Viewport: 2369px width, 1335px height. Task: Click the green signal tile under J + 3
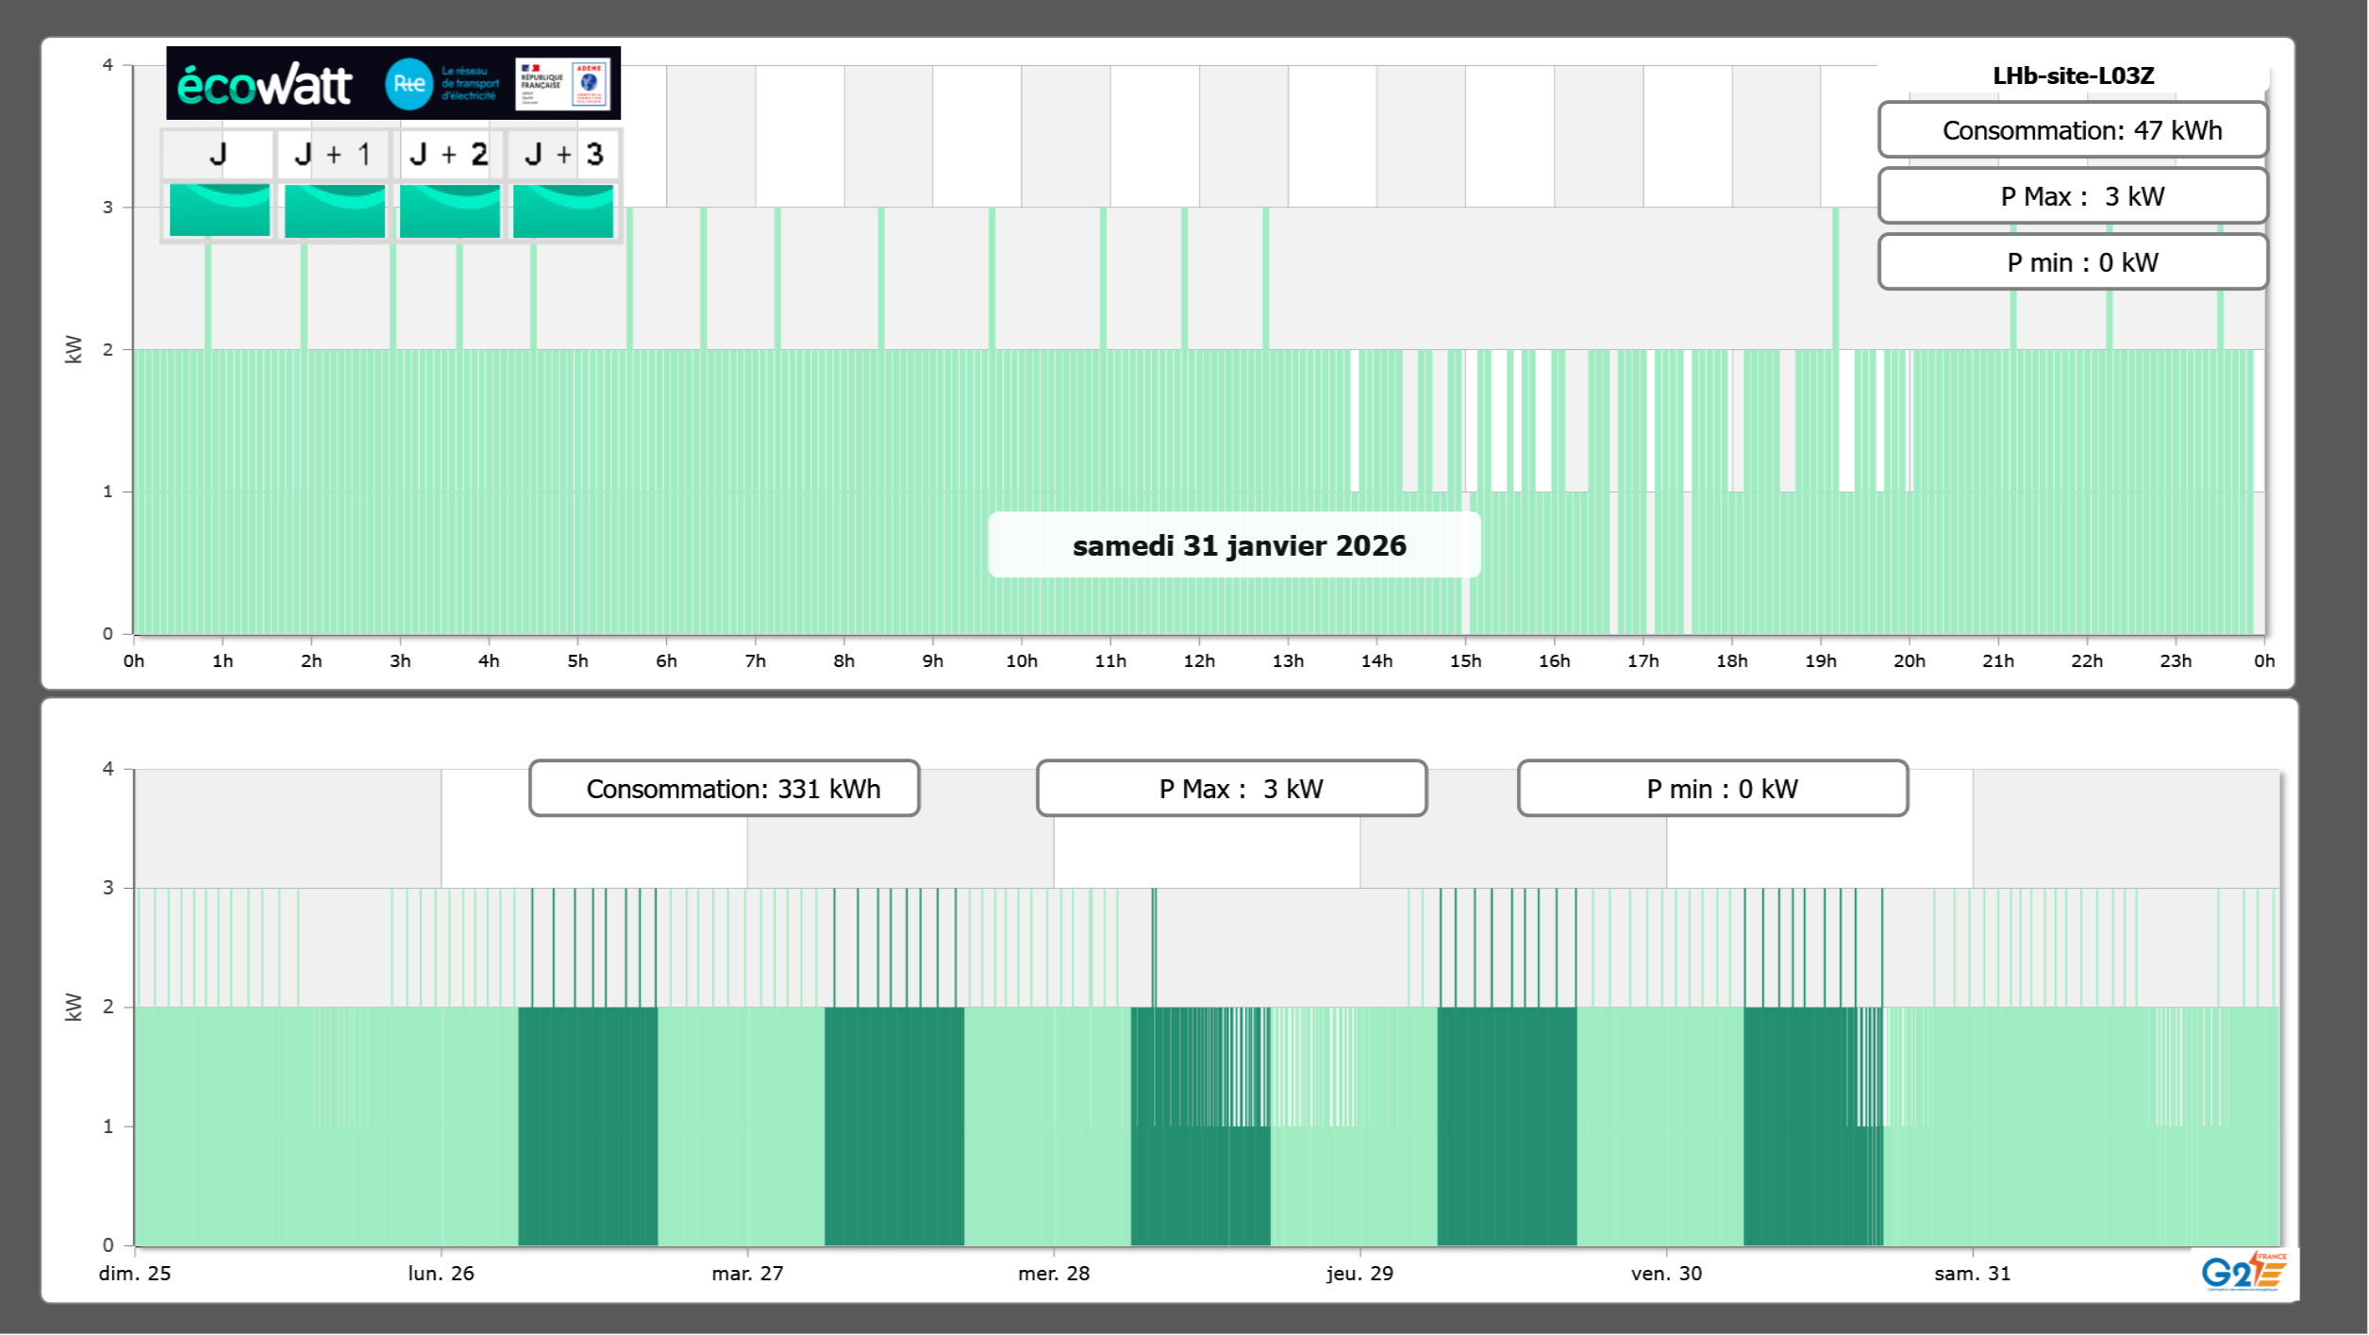[563, 209]
